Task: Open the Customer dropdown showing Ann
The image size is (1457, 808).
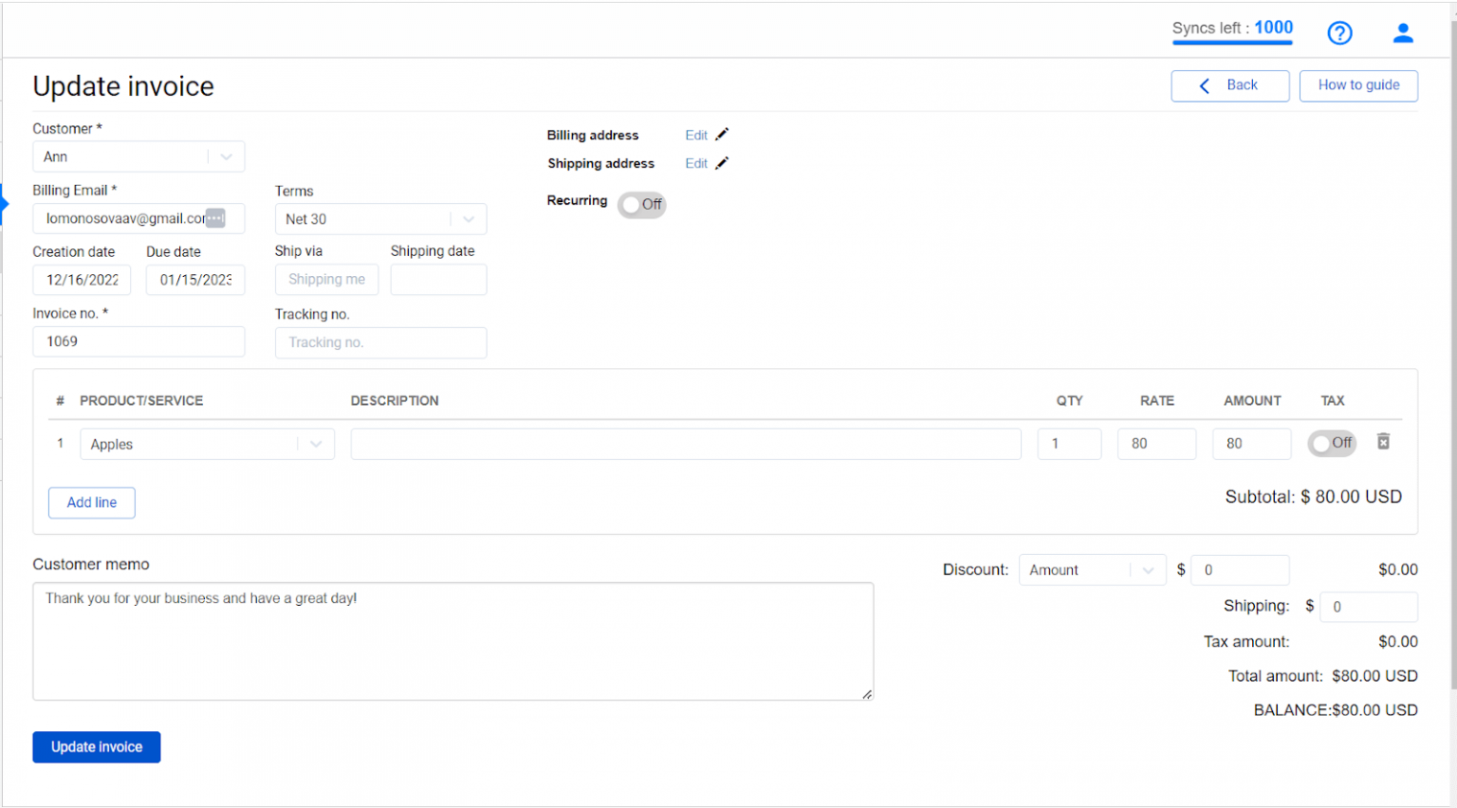Action: pos(226,156)
